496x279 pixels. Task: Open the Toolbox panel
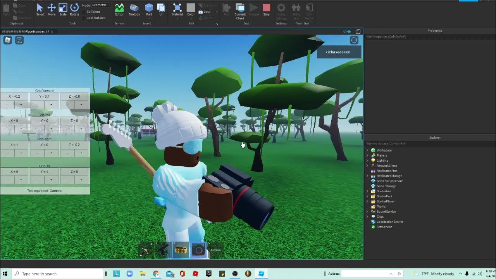click(x=134, y=10)
